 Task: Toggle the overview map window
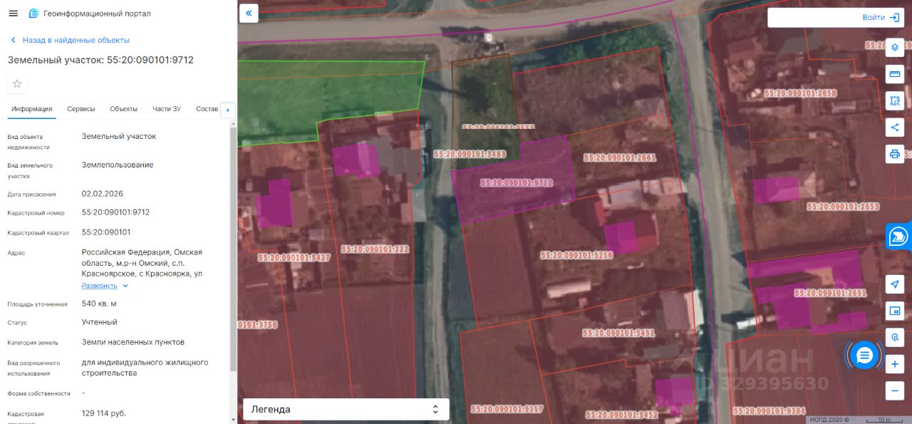(895, 311)
